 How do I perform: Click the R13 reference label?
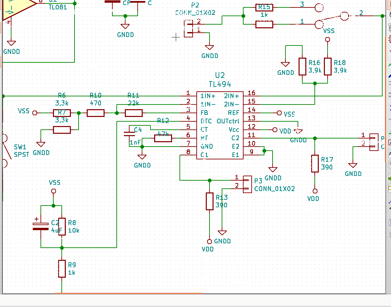pos(221,197)
